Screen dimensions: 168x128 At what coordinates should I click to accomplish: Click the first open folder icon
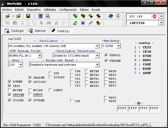pos(8,16)
